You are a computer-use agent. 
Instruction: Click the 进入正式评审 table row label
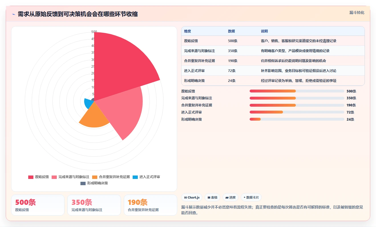pyautogui.click(x=195, y=71)
